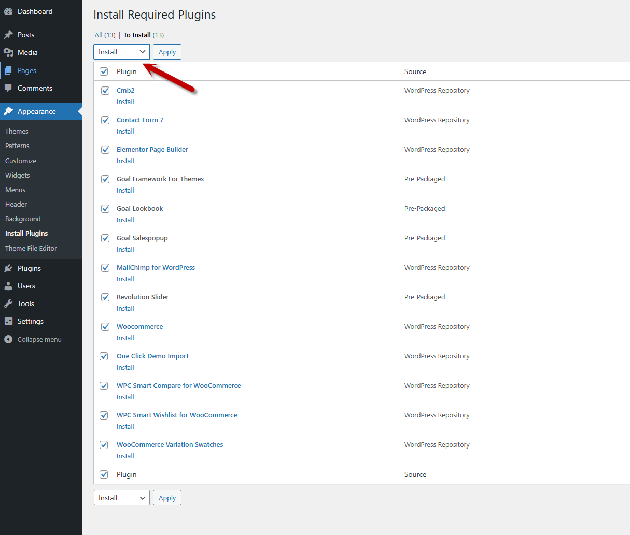Screen dimensions: 630x535
Task: Open the Cmb2 plugin link
Action: coord(125,91)
